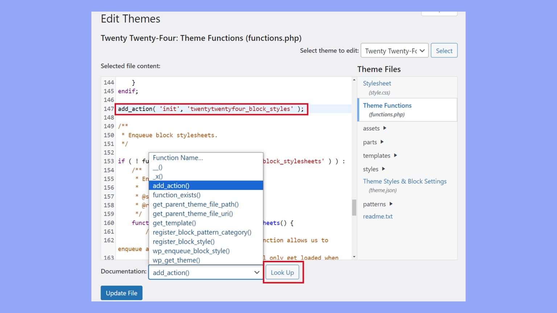Select register_block_style() from the suggestions
Screen dimensions: 557x313
point(184,241)
